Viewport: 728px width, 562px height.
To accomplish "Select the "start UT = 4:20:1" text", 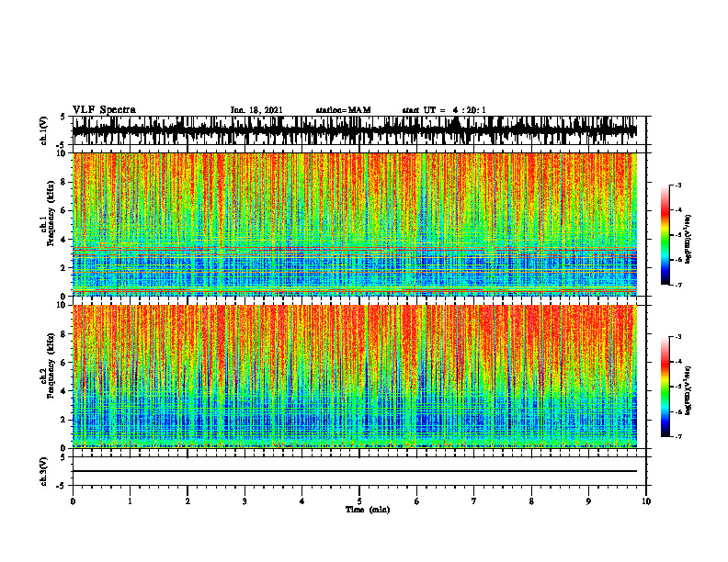I will [444, 110].
